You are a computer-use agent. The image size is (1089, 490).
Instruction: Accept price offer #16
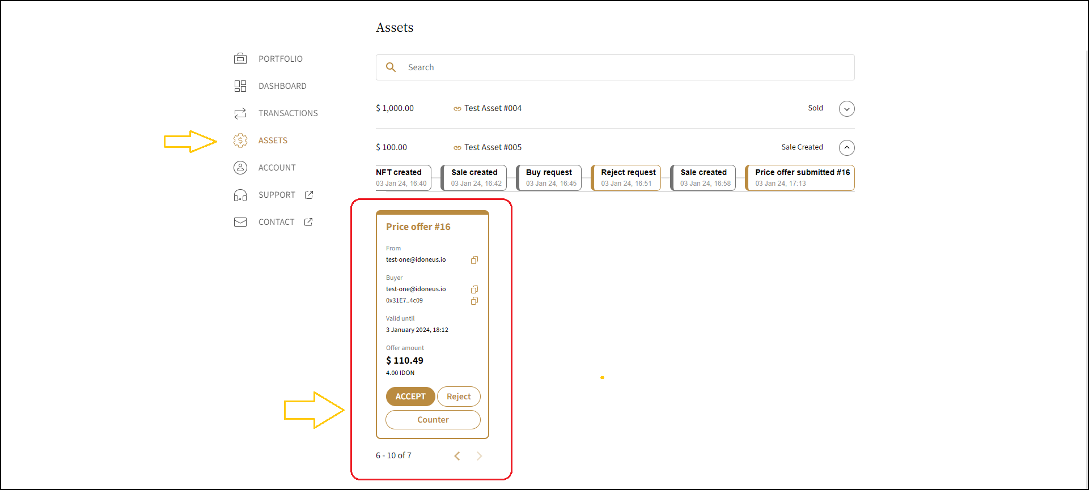[410, 397]
